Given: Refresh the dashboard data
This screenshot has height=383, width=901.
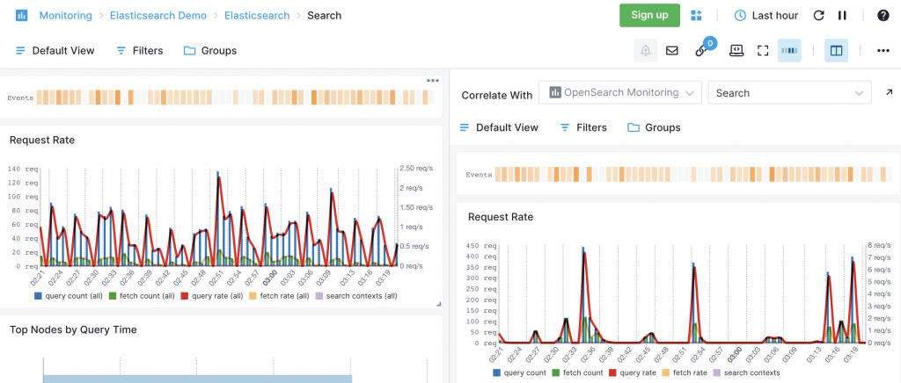Looking at the screenshot, I should (x=819, y=16).
